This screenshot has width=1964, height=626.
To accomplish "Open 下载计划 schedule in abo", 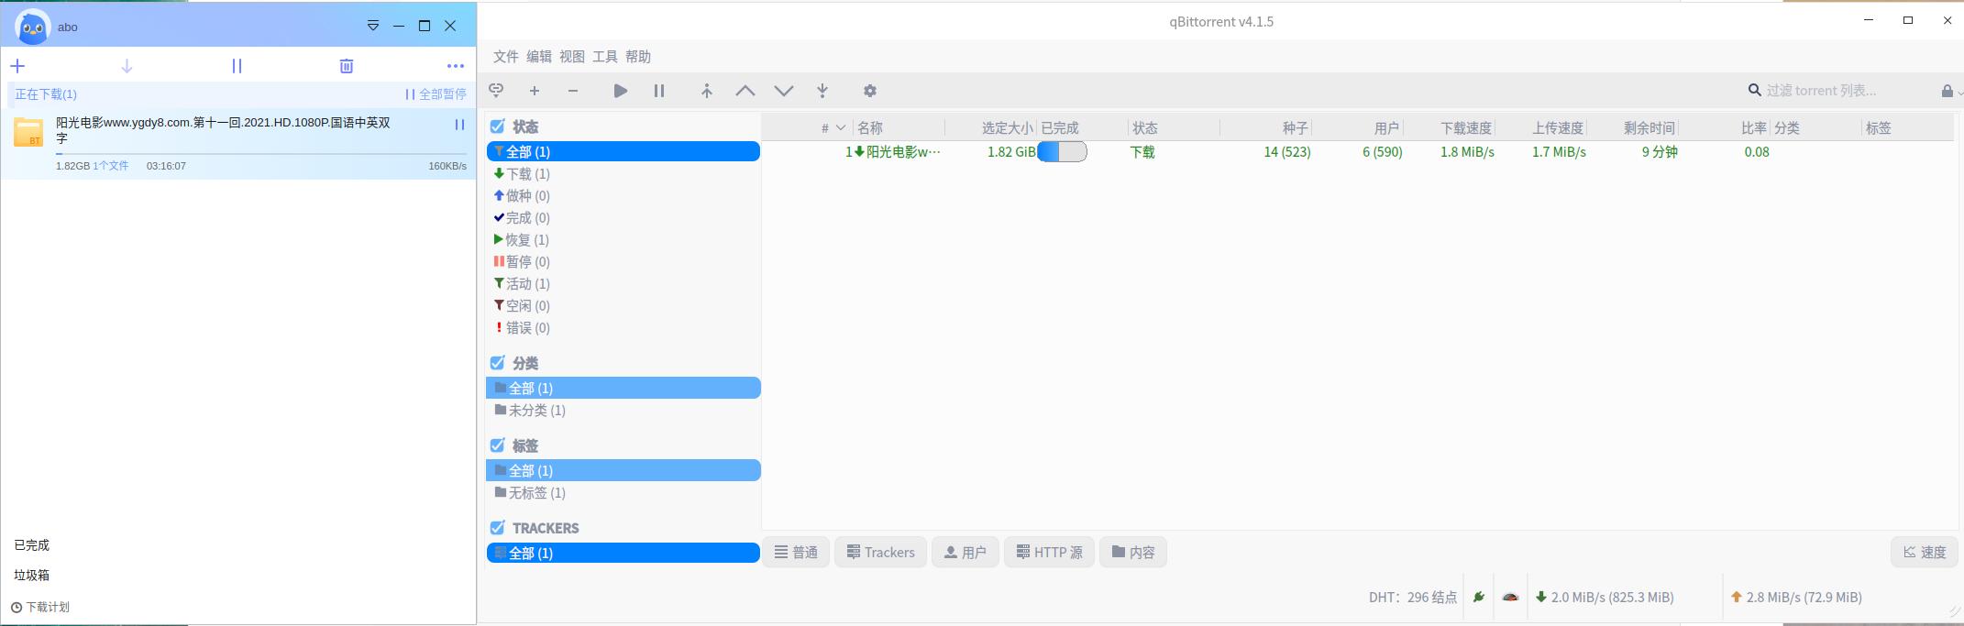I will [x=40, y=607].
